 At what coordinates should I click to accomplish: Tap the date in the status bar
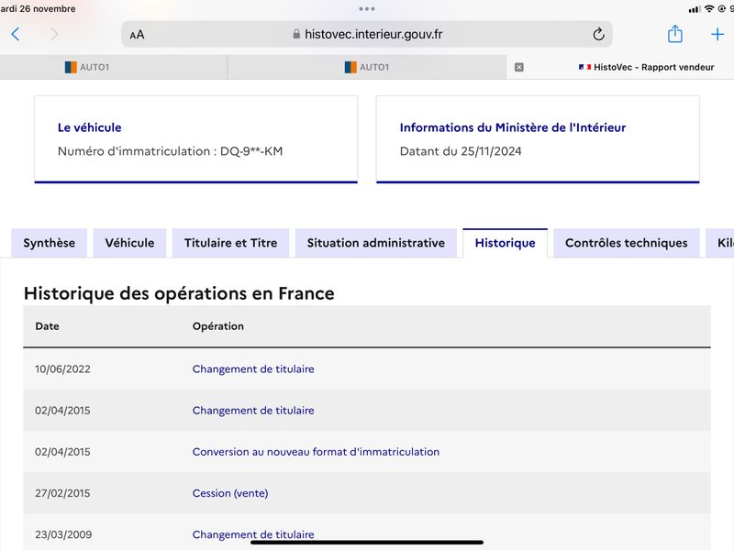(38, 9)
